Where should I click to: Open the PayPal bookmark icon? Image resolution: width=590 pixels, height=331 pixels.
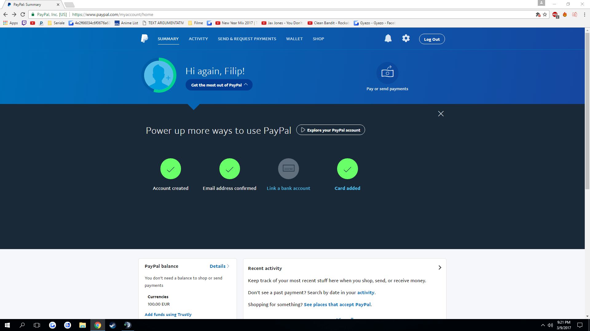coord(41,23)
